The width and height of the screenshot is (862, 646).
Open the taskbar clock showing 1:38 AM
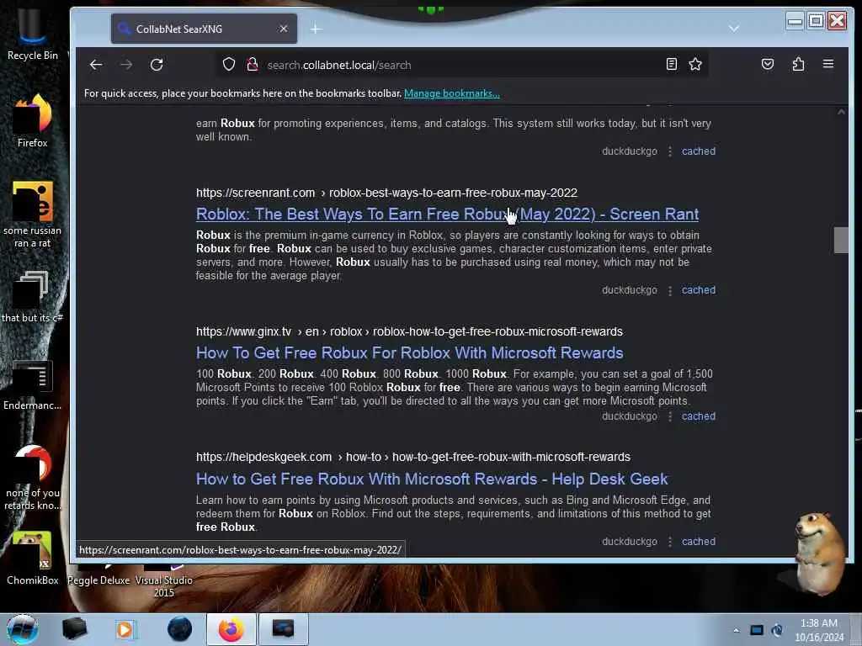coord(819,630)
